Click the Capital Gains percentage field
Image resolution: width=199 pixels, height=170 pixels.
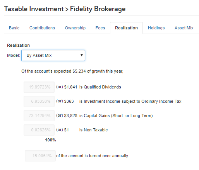39,116
